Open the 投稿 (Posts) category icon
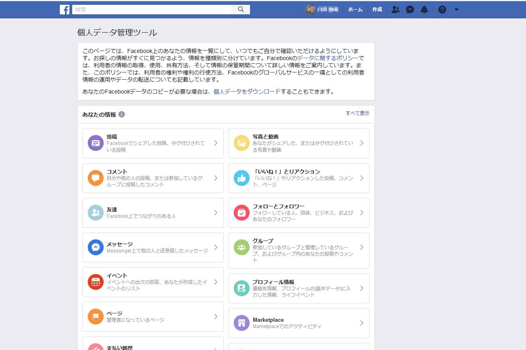This screenshot has height=350, width=526. tap(96, 144)
